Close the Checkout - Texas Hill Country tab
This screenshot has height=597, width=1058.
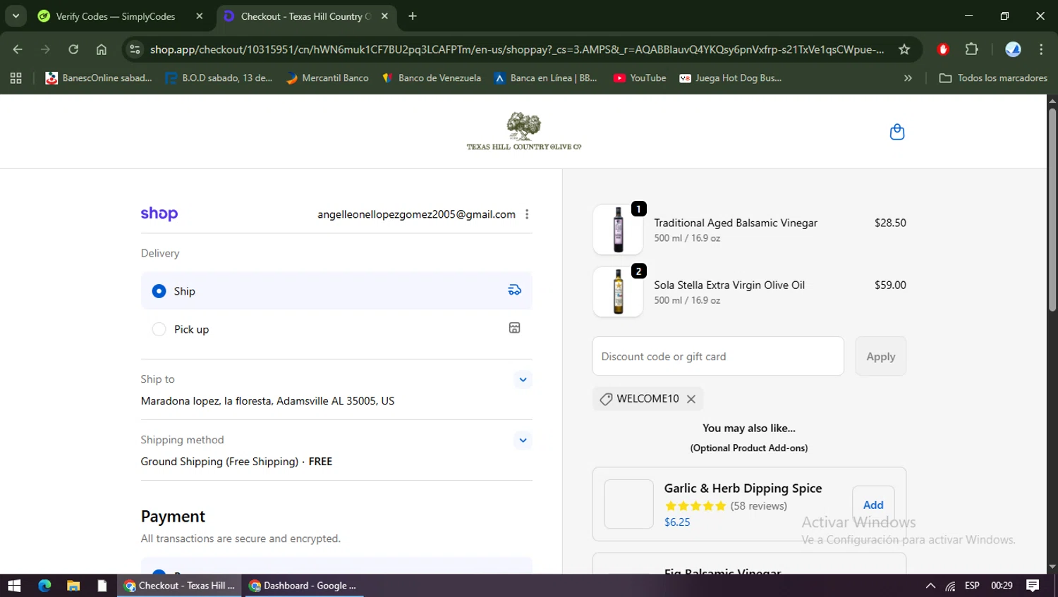coord(384,16)
